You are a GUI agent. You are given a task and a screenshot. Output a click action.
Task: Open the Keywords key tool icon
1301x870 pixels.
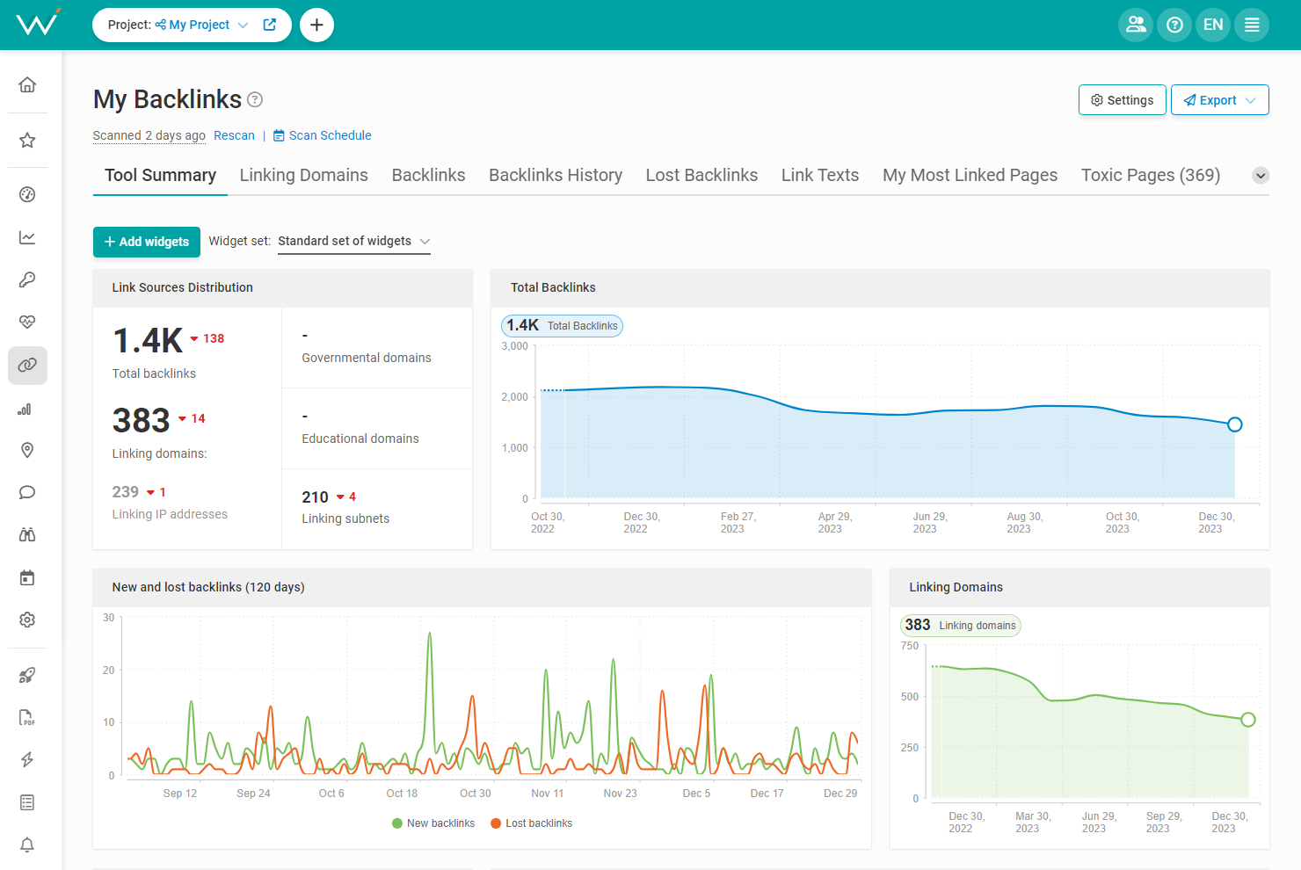point(27,279)
